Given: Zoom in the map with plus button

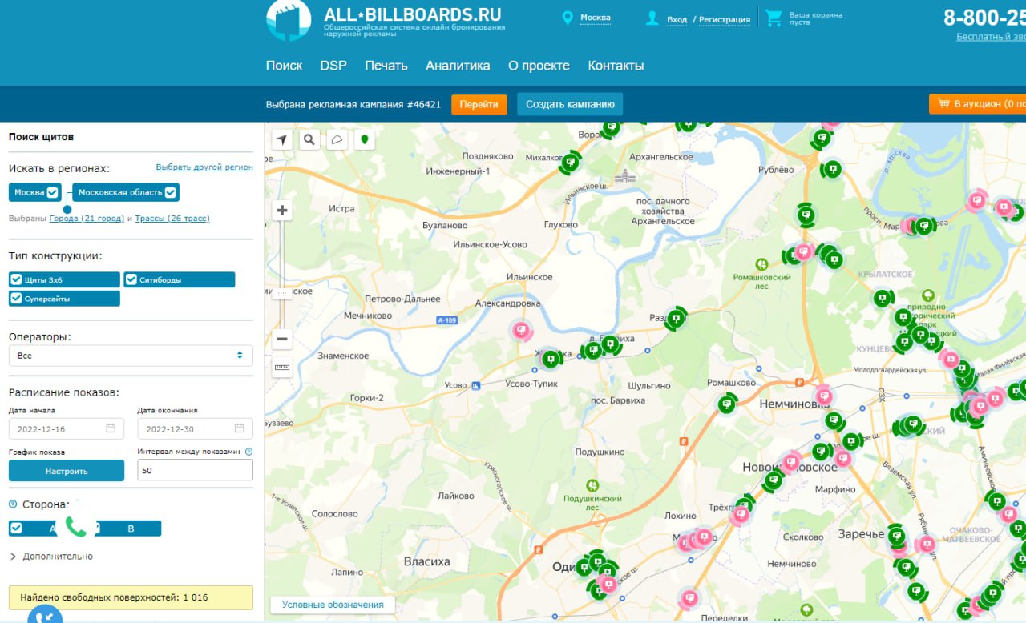Looking at the screenshot, I should click(282, 211).
